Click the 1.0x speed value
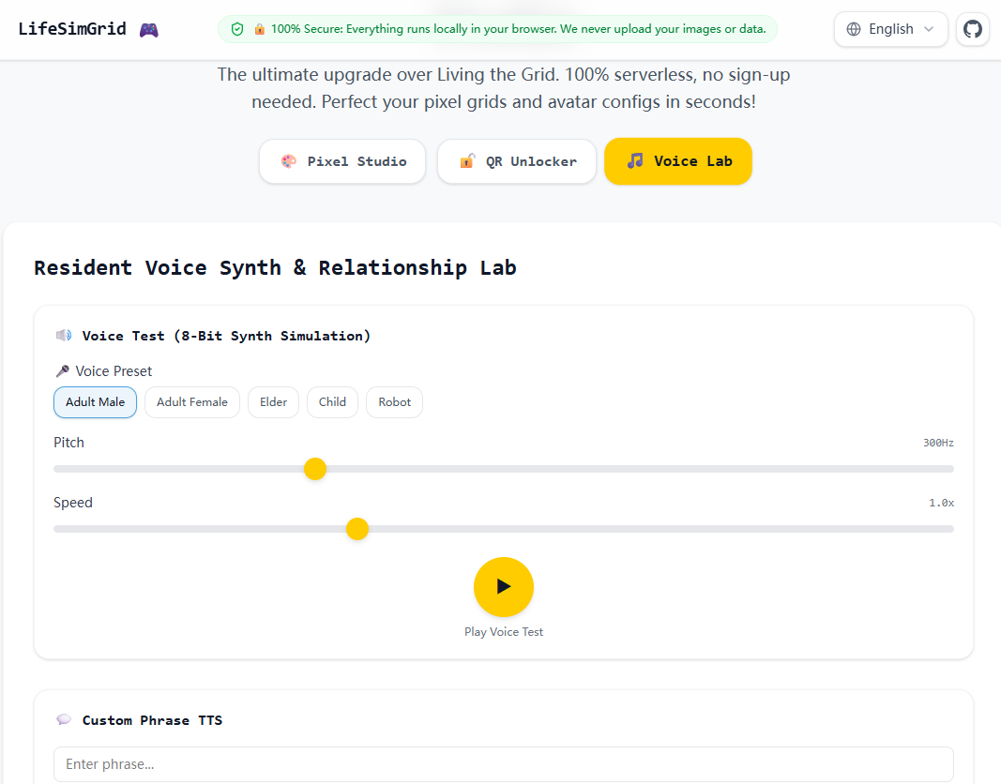The width and height of the screenshot is (1001, 784). [942, 503]
